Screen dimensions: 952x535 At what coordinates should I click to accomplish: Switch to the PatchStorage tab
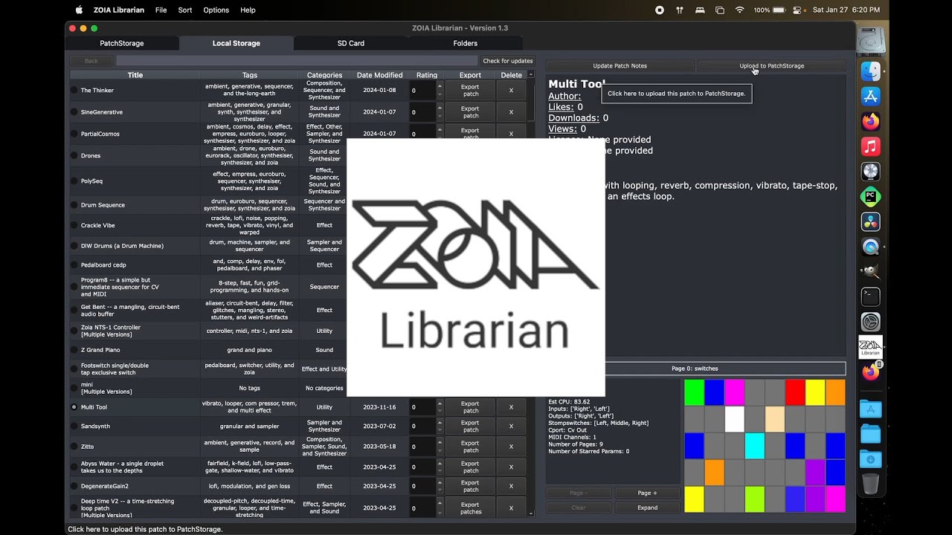point(122,43)
